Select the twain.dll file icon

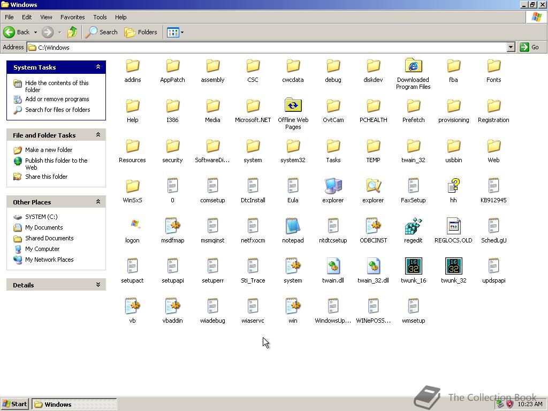coord(333,266)
